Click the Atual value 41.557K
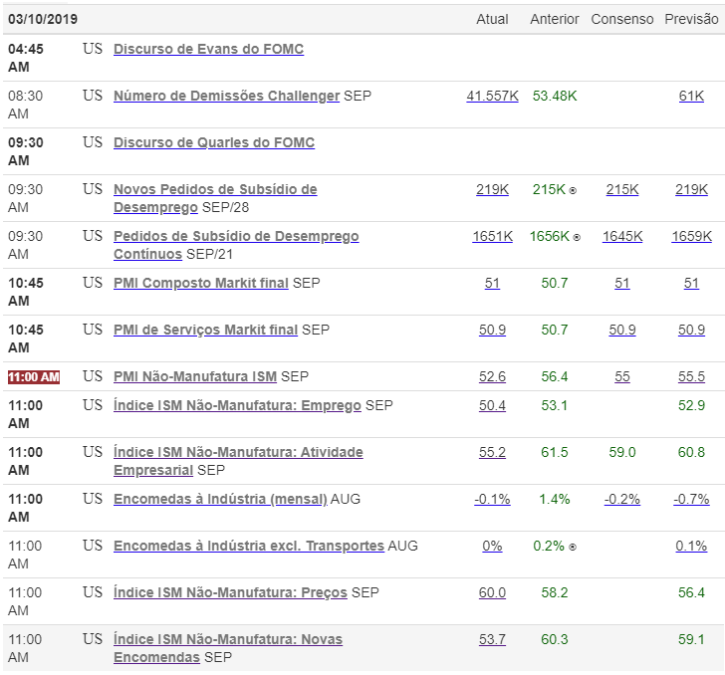Screen dimensions: 725x675 [492, 96]
